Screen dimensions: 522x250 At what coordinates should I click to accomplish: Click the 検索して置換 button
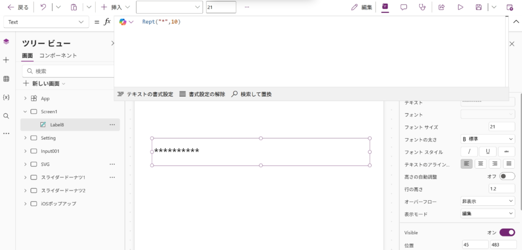(x=251, y=94)
